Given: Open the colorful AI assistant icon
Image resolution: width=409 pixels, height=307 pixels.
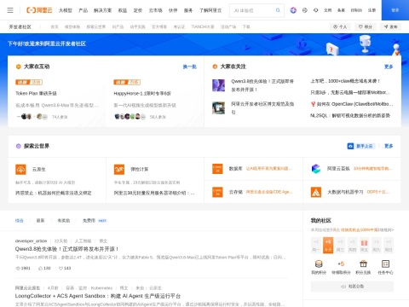Looking at the screenshot, I should [x=293, y=10].
